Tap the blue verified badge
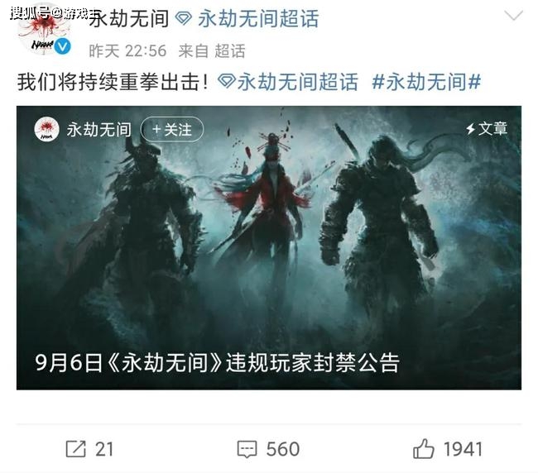 click(x=62, y=46)
